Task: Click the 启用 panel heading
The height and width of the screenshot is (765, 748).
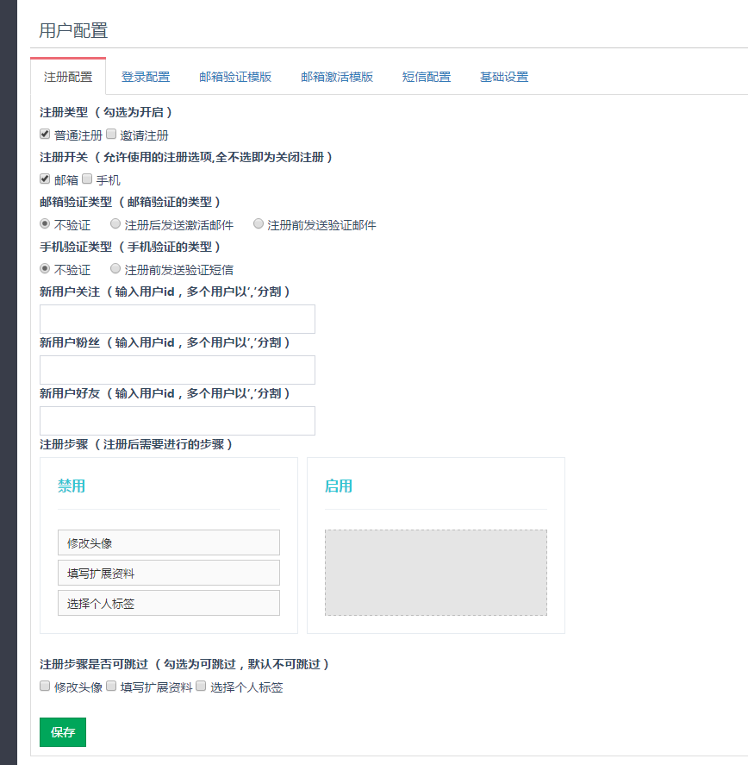Action: point(339,486)
